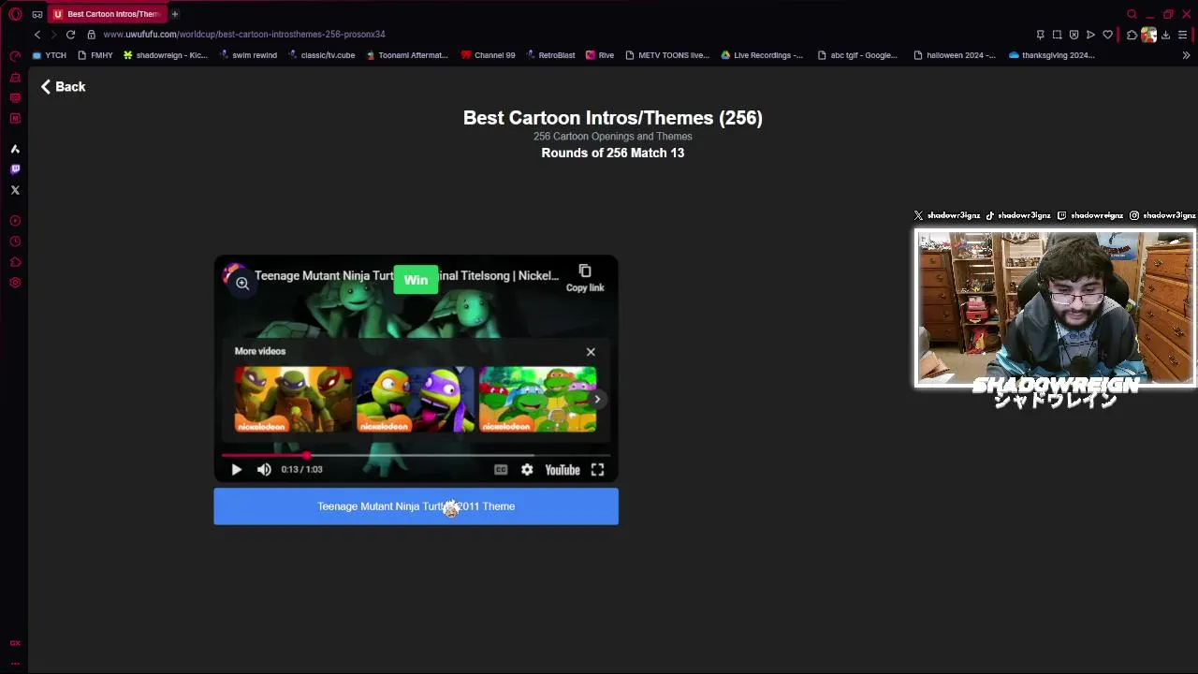Image resolution: width=1198 pixels, height=674 pixels.
Task: Open the first More videos turtle thumbnail
Action: [293, 399]
